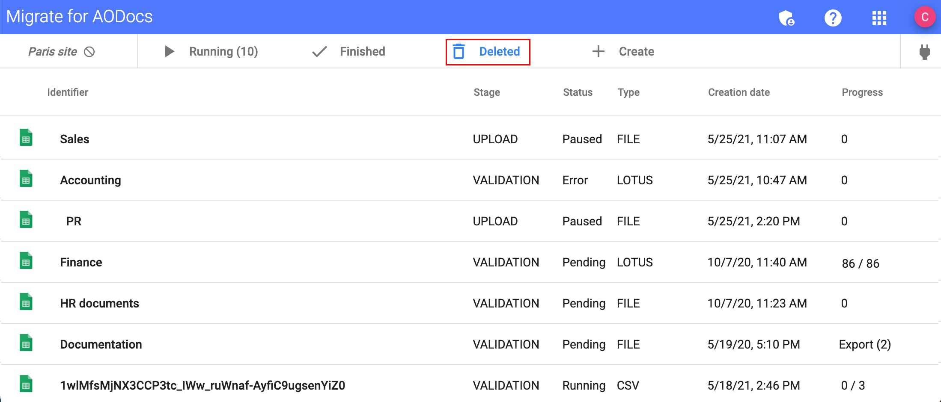Image resolution: width=941 pixels, height=402 pixels.
Task: Open the help question mark icon
Action: point(833,18)
